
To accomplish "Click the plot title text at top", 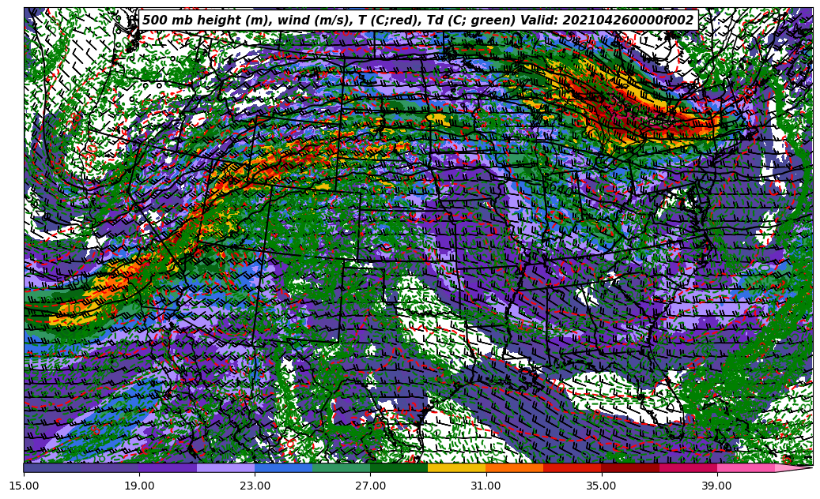I will click(x=418, y=21).
